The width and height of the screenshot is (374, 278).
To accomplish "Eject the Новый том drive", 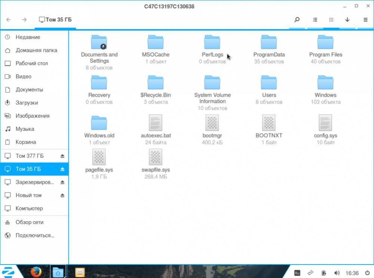I will click(62, 195).
